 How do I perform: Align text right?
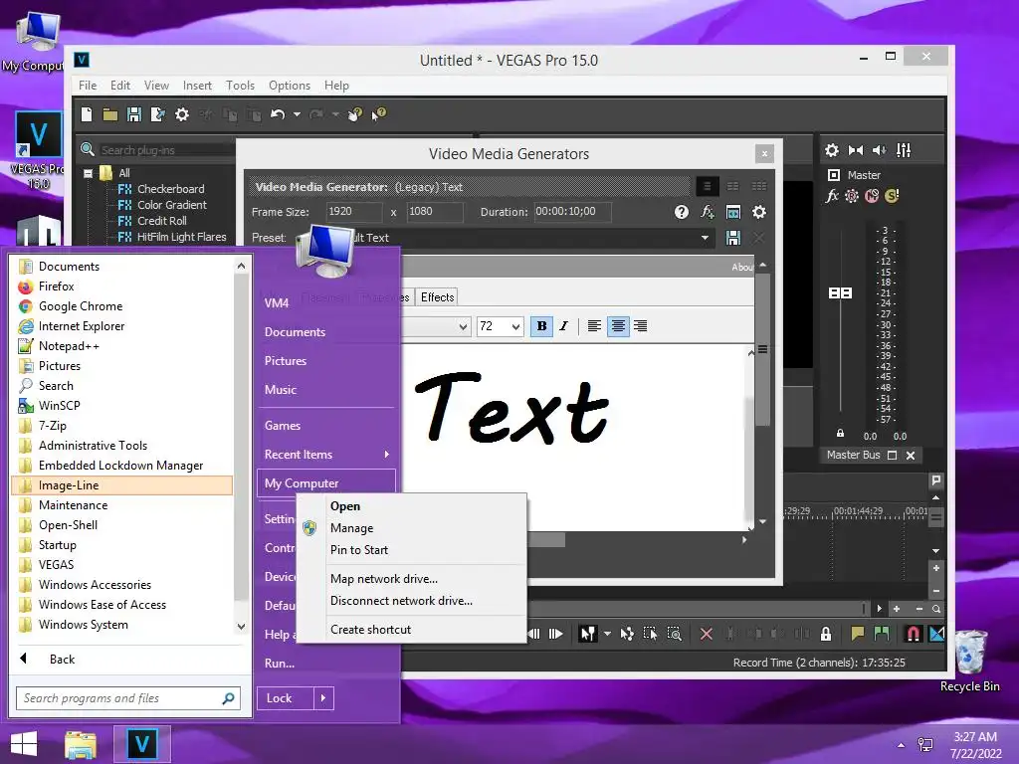[641, 326]
